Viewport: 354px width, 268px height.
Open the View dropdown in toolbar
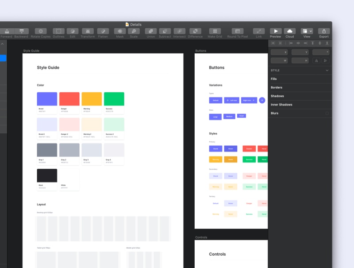pyautogui.click(x=307, y=31)
